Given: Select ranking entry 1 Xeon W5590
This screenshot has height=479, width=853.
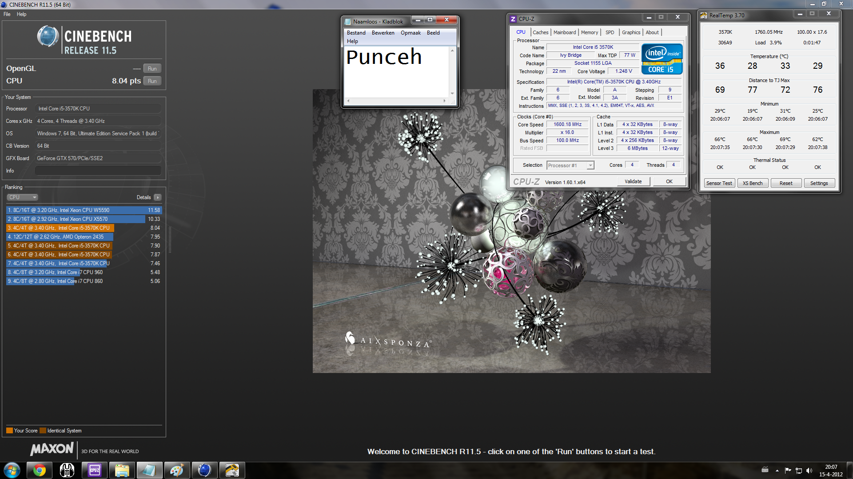Looking at the screenshot, I should coord(84,210).
